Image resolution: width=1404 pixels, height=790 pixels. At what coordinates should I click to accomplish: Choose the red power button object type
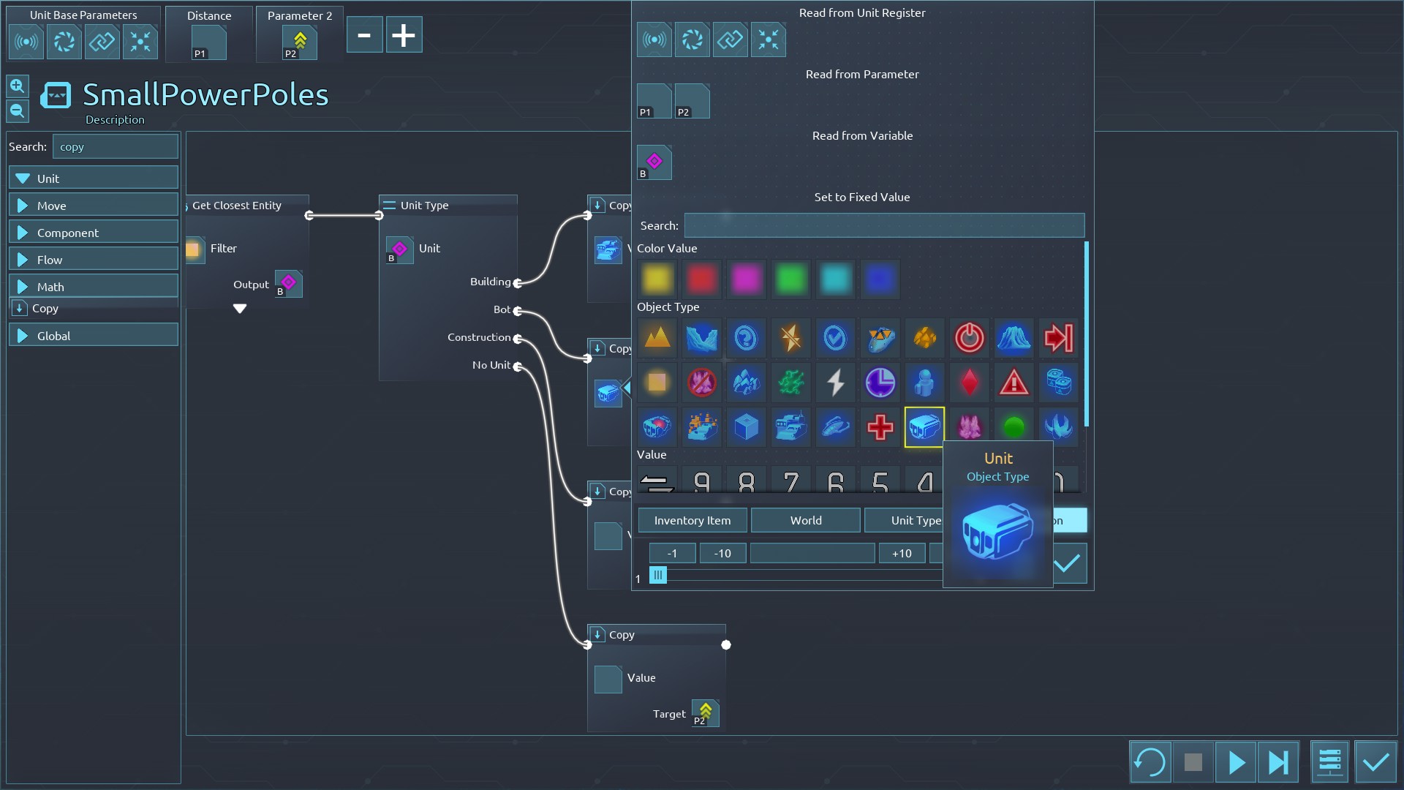pyautogui.click(x=969, y=338)
